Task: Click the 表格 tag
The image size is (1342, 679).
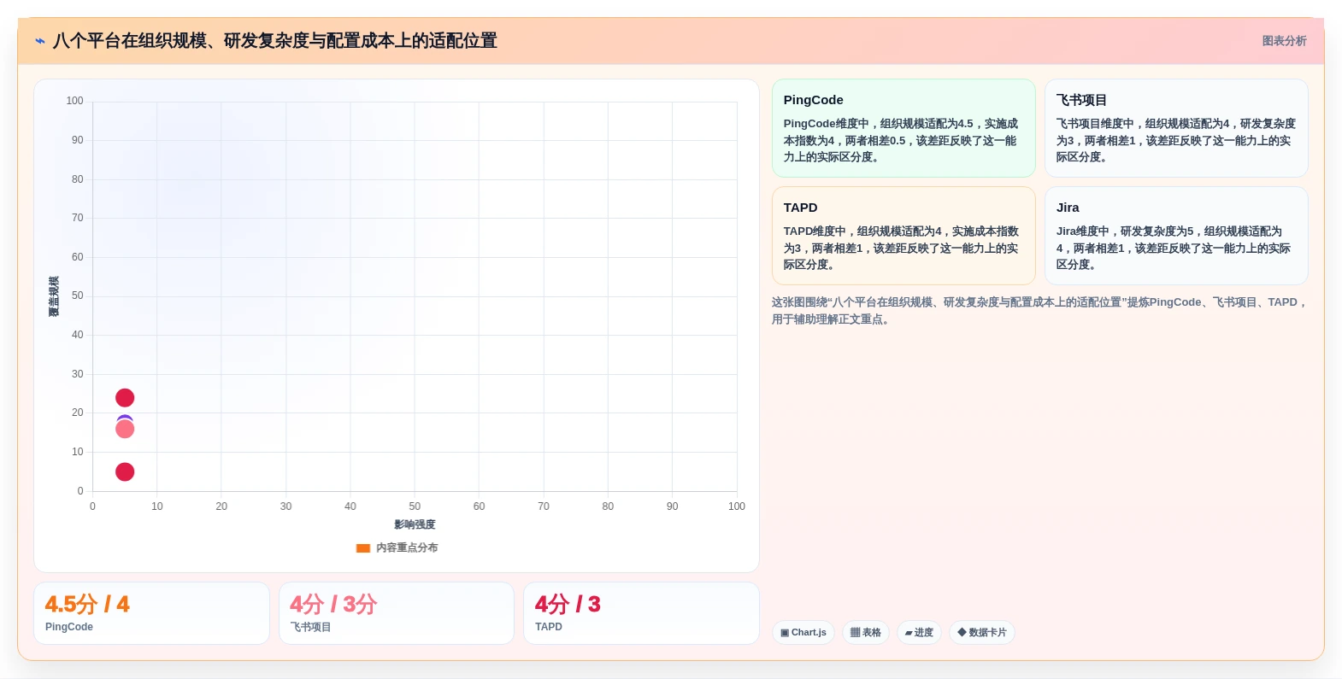Action: tap(866, 633)
